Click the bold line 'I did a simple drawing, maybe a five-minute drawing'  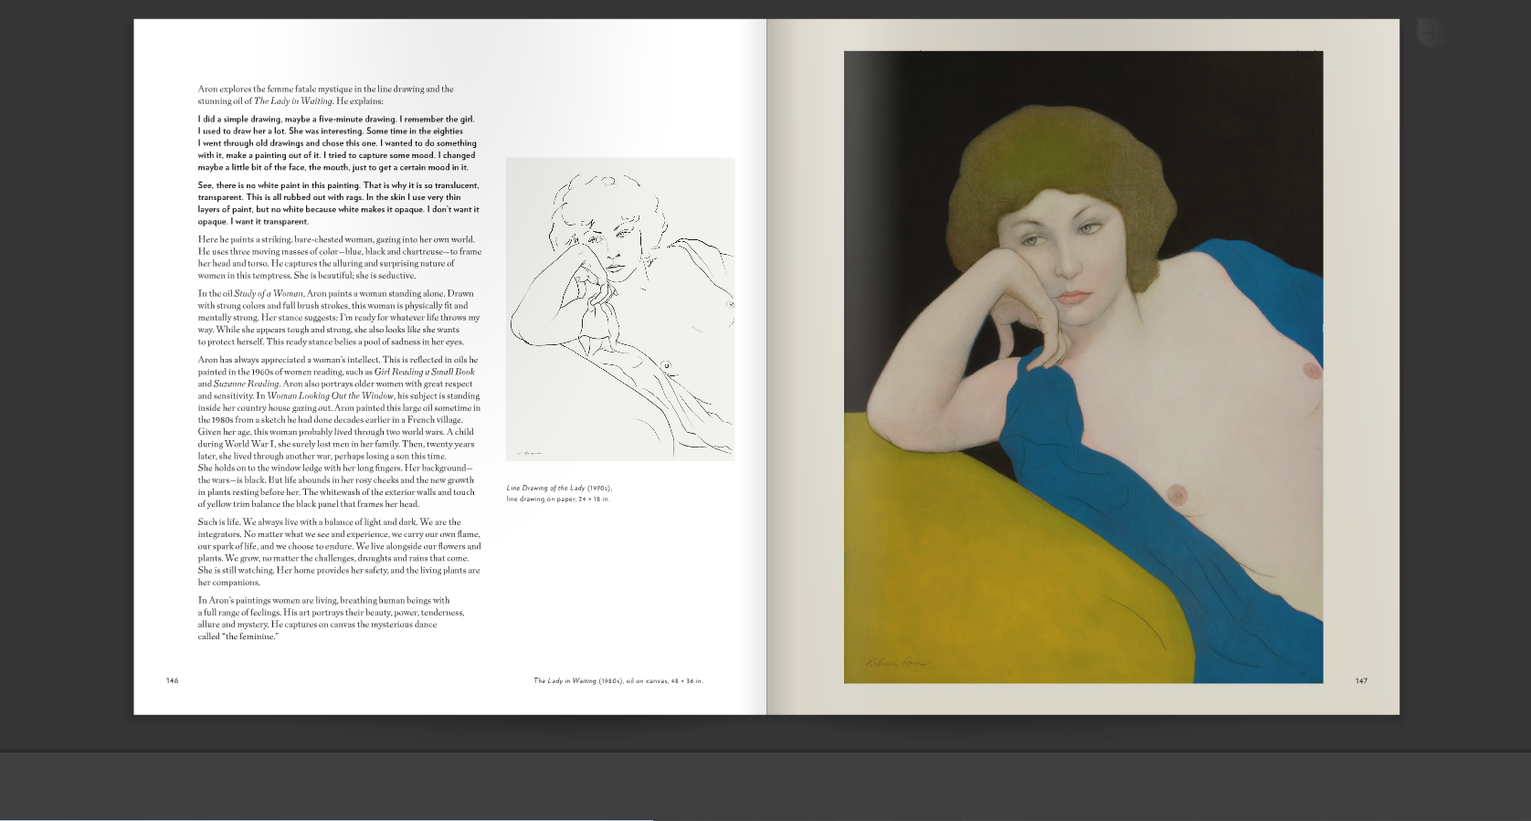(x=336, y=119)
